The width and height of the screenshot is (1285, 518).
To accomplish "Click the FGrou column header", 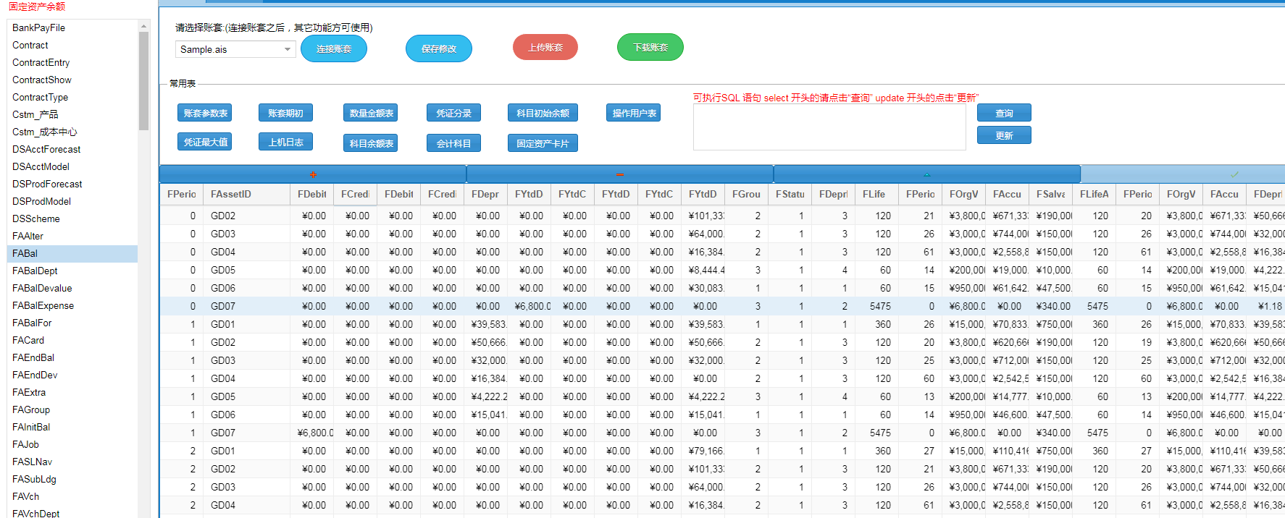I will (x=746, y=194).
